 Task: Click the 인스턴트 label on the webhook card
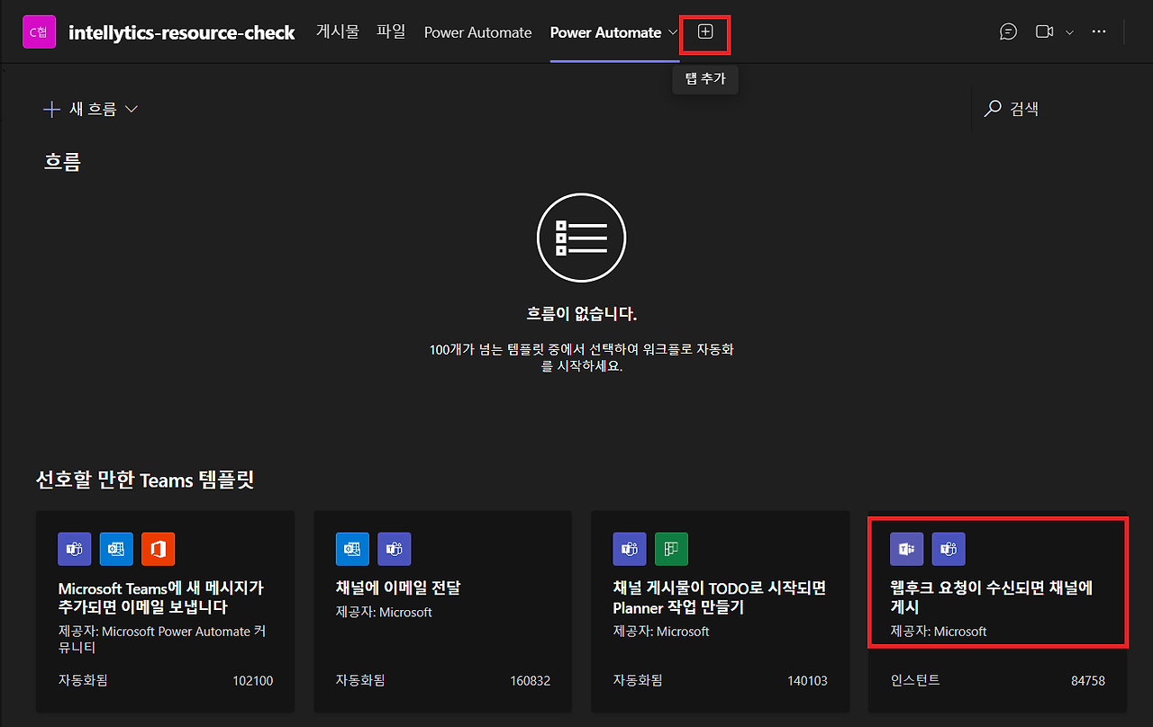[915, 680]
